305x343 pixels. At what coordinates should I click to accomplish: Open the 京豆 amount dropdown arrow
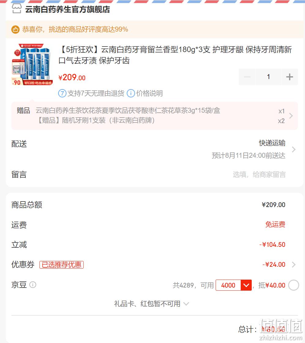click(x=246, y=285)
